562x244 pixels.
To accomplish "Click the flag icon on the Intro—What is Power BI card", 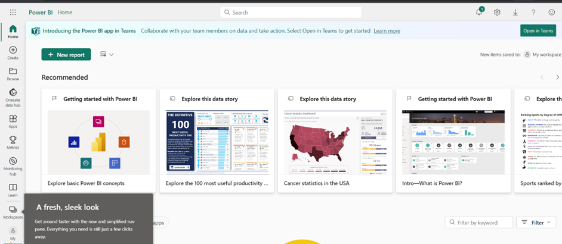I will pyautogui.click(x=409, y=99).
